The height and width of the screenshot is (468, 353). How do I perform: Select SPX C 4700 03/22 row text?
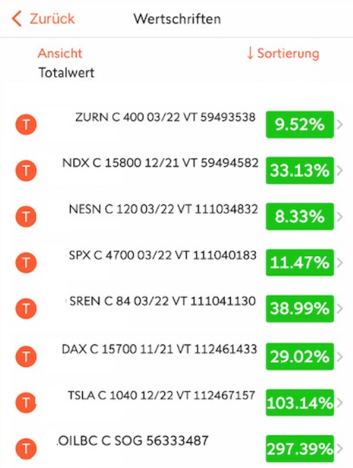tap(163, 255)
